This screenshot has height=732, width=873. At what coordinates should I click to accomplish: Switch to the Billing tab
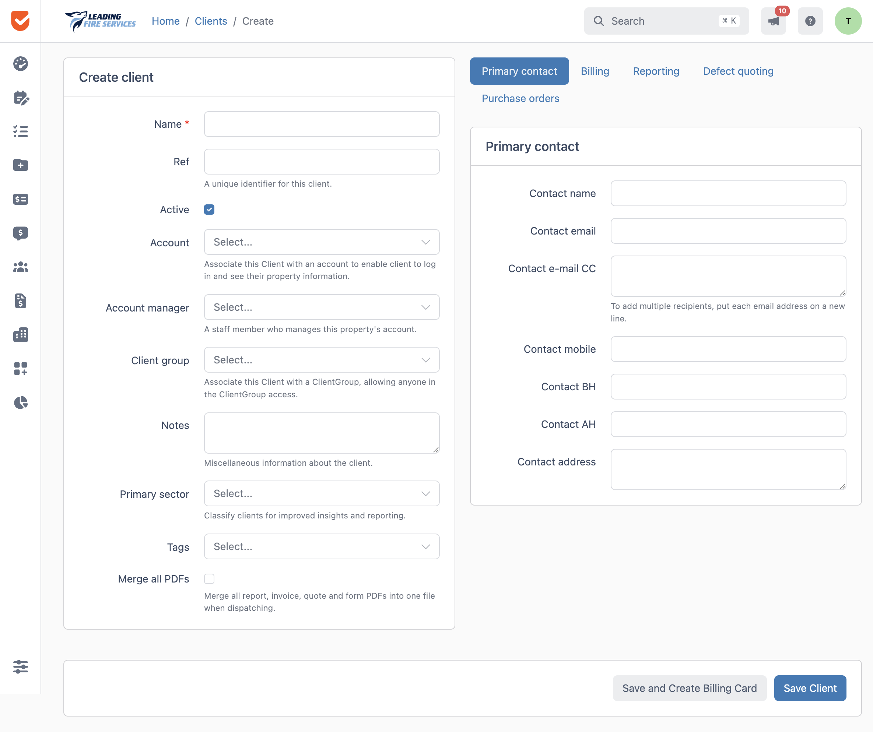click(595, 71)
